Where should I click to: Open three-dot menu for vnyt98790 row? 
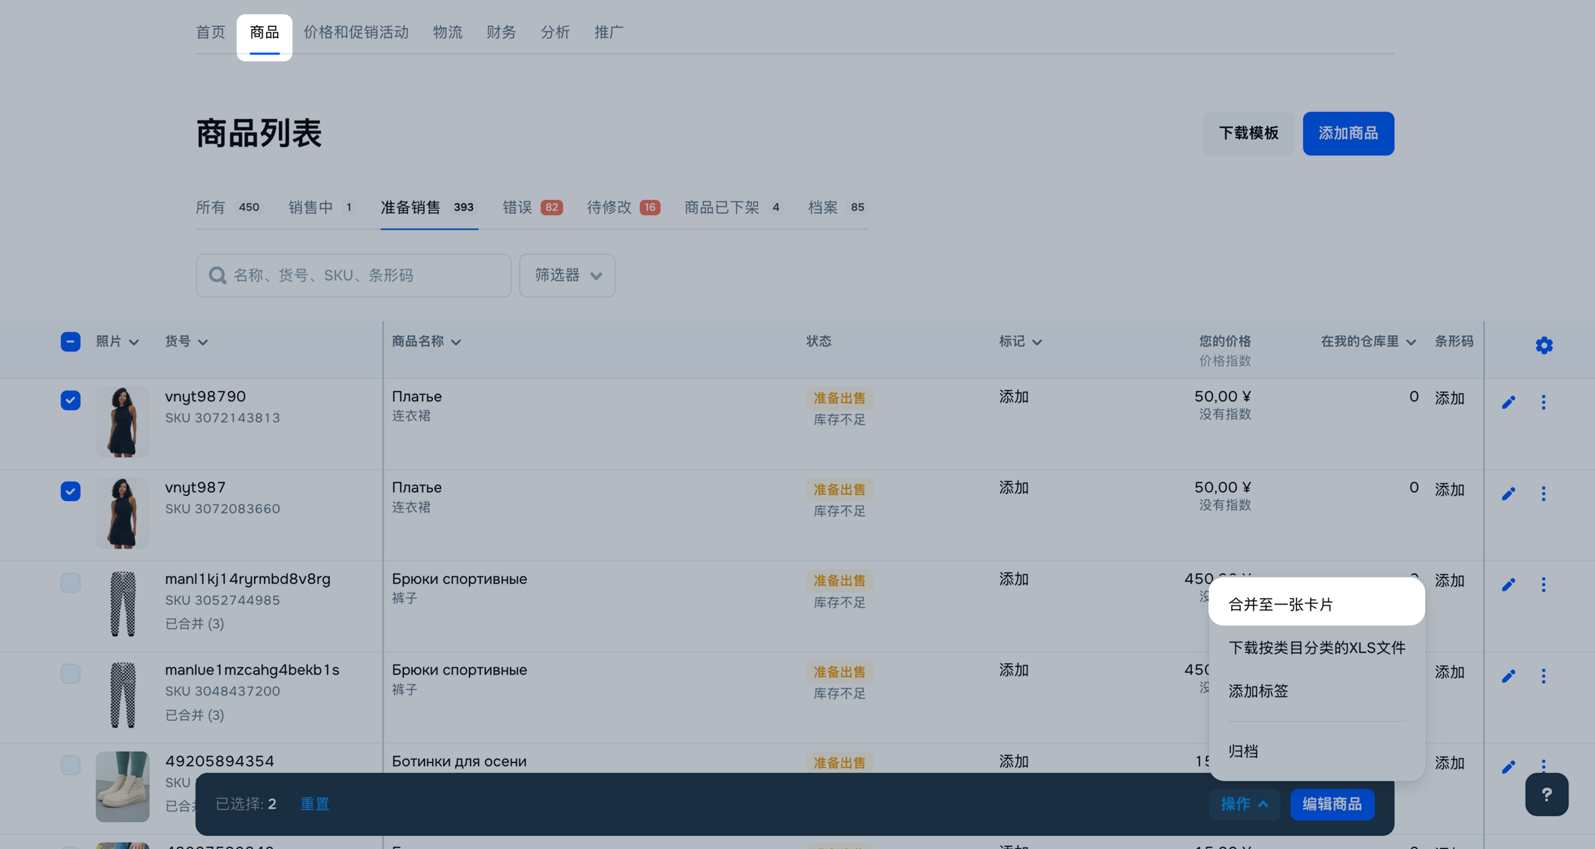click(x=1543, y=403)
